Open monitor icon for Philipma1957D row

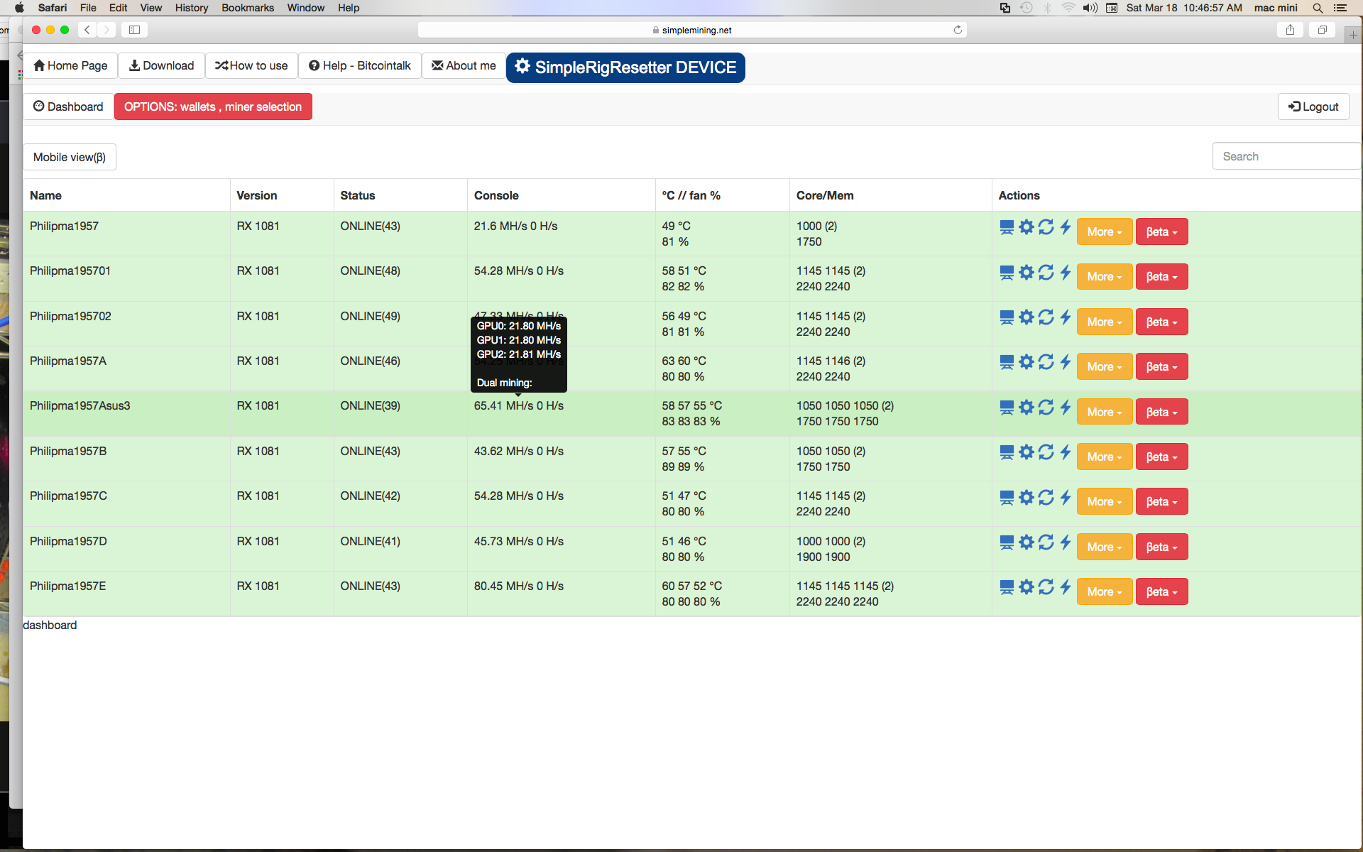(1007, 542)
